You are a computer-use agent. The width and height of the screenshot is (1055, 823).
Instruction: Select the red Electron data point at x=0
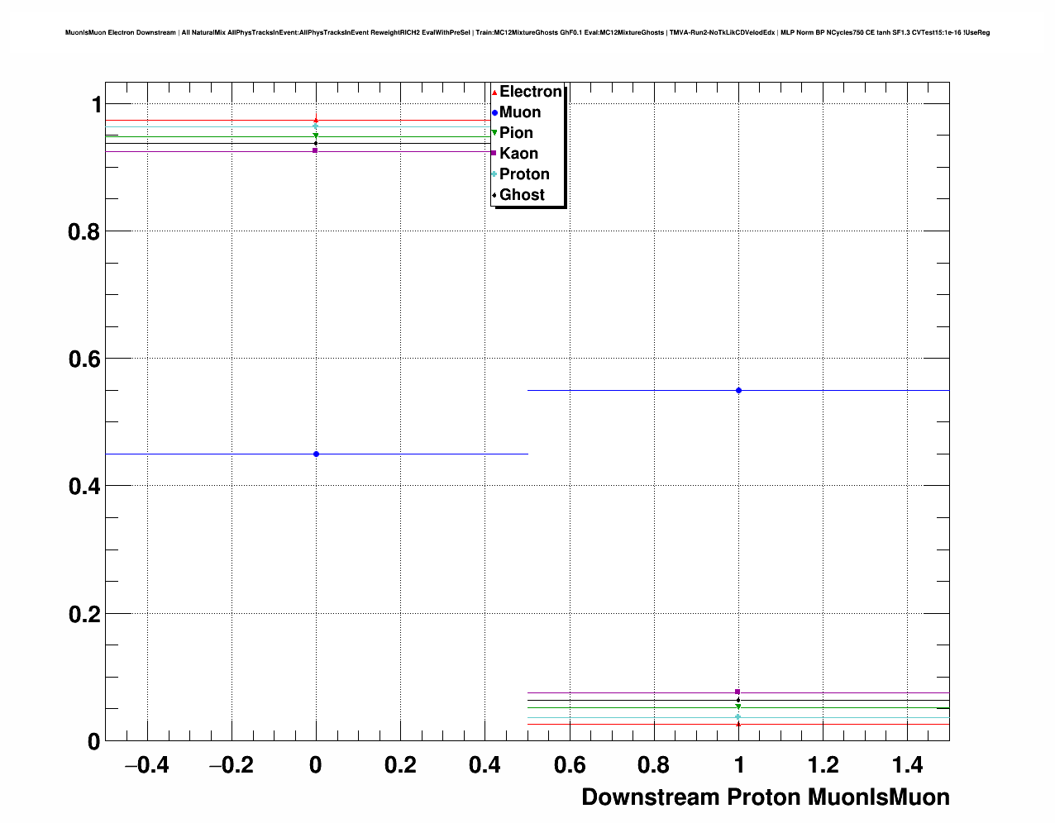[316, 120]
